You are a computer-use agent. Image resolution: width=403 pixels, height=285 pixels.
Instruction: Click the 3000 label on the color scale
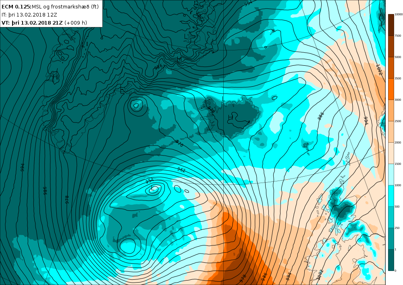[x=398, y=100]
